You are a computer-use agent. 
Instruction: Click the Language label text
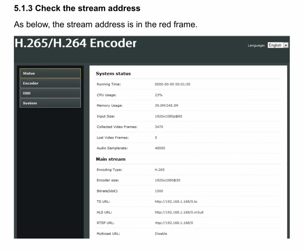click(x=256, y=45)
